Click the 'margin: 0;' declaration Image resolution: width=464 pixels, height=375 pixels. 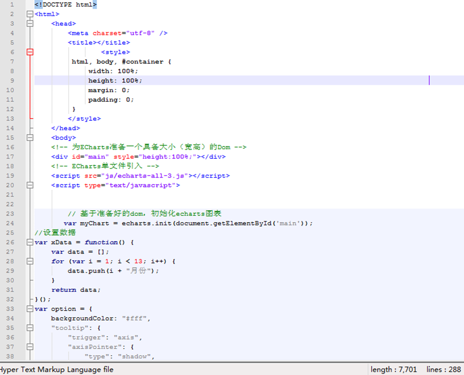[109, 90]
